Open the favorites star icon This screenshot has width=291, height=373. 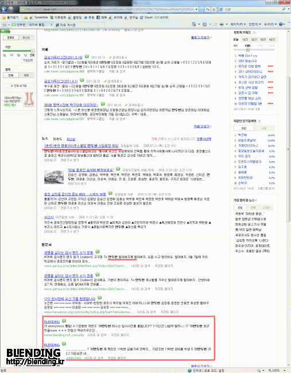[4, 18]
